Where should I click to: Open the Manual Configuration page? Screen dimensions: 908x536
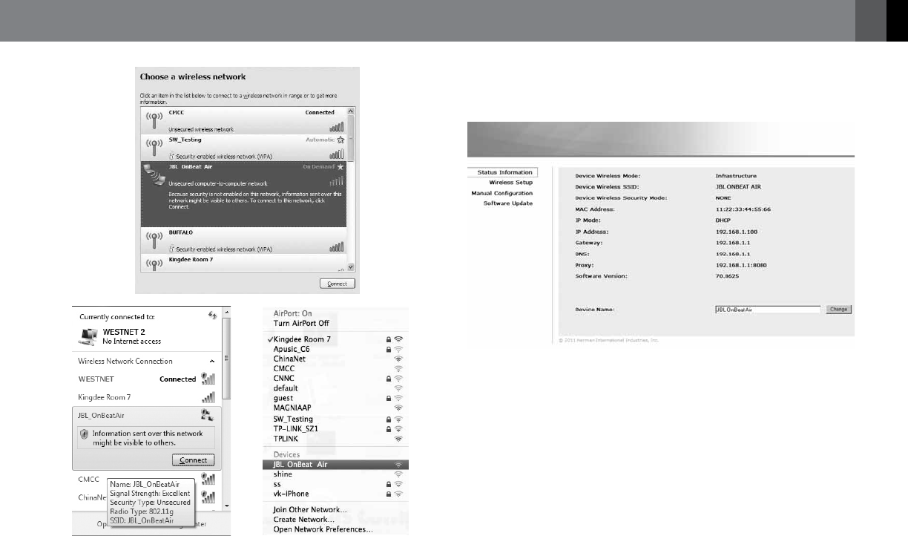502,193
